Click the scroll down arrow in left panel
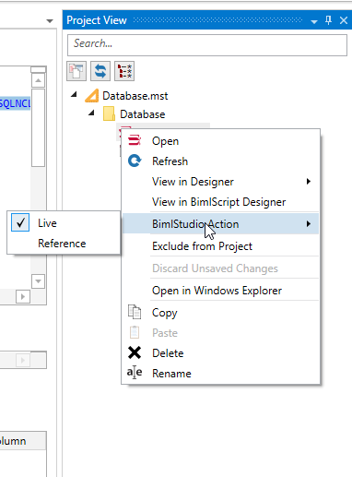The height and width of the screenshot is (477, 352). pos(38,281)
